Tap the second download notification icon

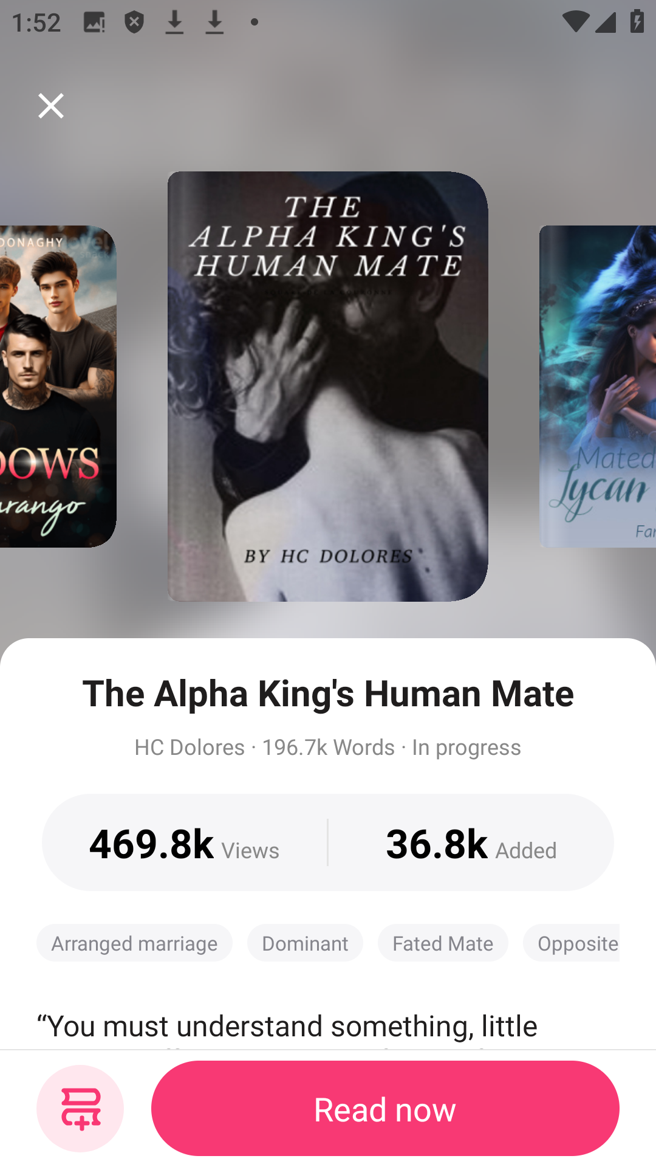tap(214, 22)
